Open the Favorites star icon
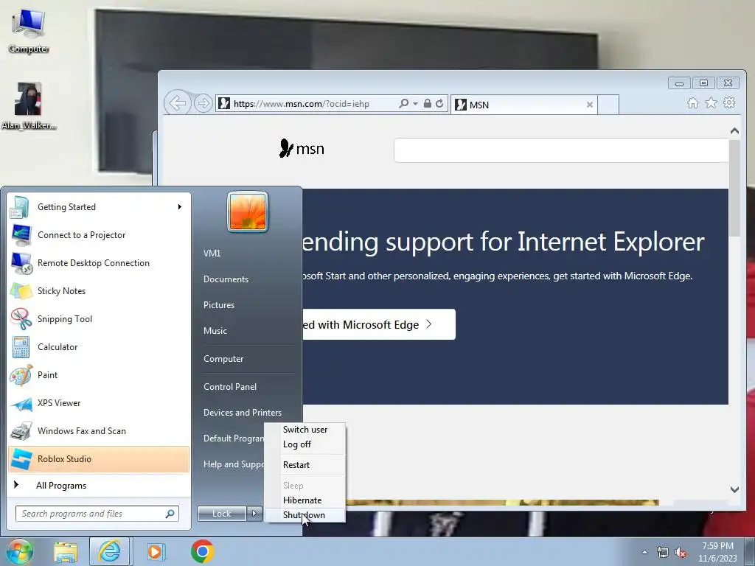The height and width of the screenshot is (566, 755). coord(711,102)
